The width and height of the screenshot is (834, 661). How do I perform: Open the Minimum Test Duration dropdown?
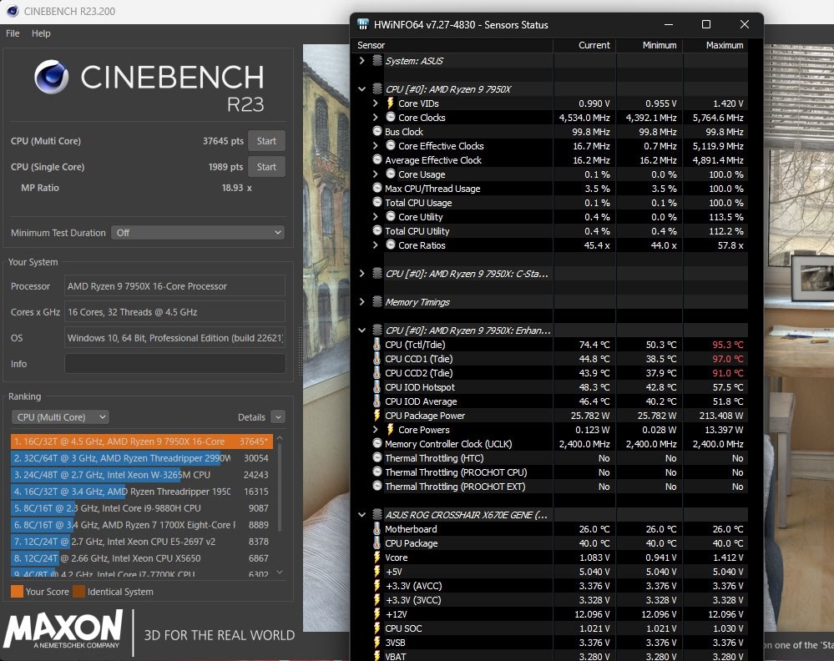pyautogui.click(x=197, y=232)
